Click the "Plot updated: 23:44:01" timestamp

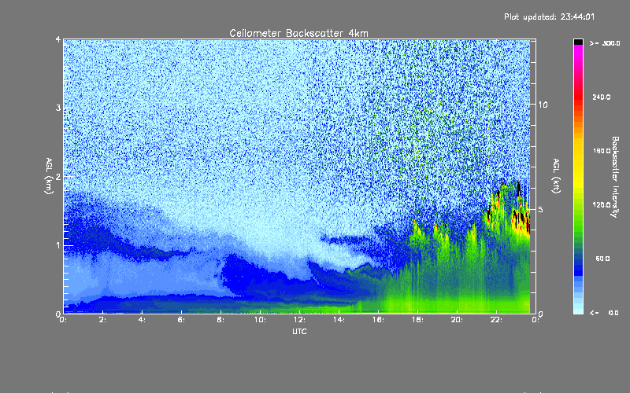coord(549,17)
